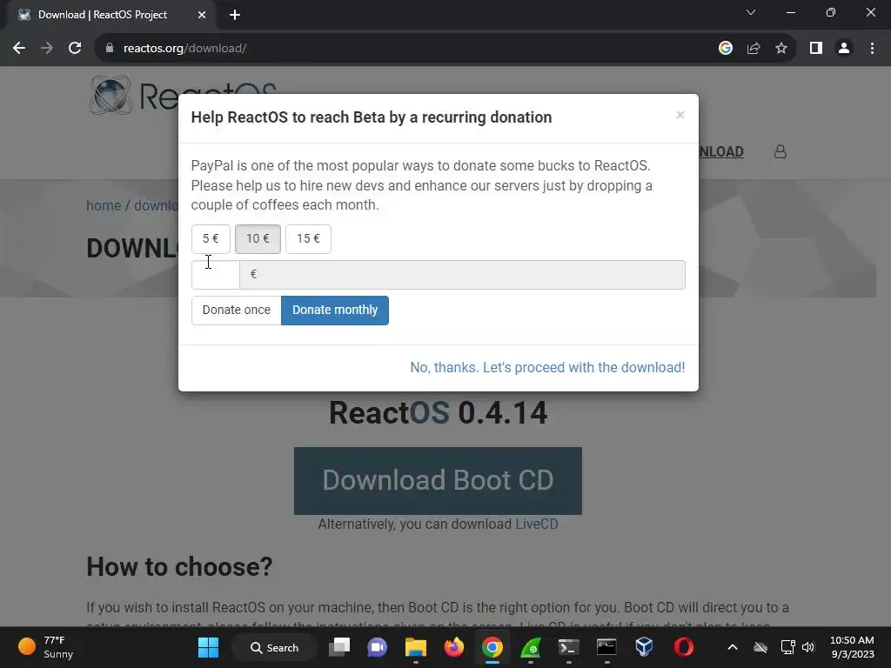The width and height of the screenshot is (891, 668).
Task: Open the chat app on the taskbar
Action: tap(378, 647)
